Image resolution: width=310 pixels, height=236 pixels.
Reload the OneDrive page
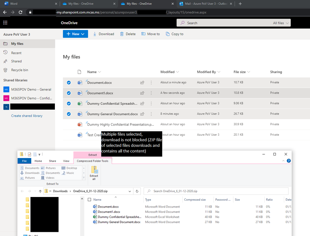pos(20,12)
